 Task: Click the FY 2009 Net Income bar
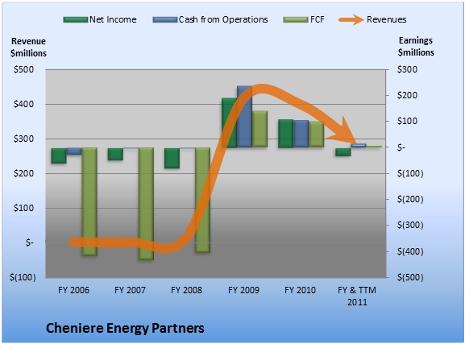[x=229, y=122]
